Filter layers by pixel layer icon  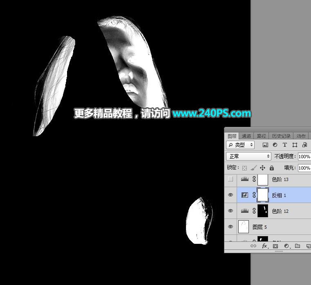coord(265,145)
